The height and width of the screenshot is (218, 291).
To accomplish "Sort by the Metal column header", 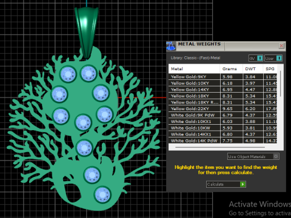I will [x=194, y=69].
